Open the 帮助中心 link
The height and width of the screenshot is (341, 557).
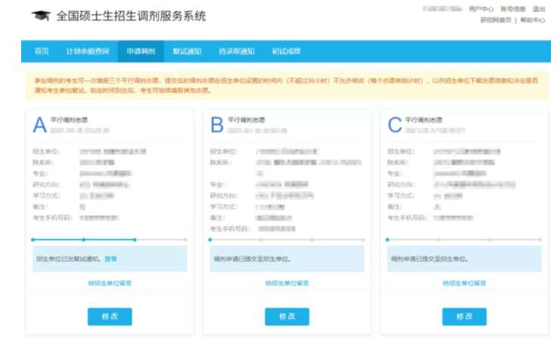point(533,20)
